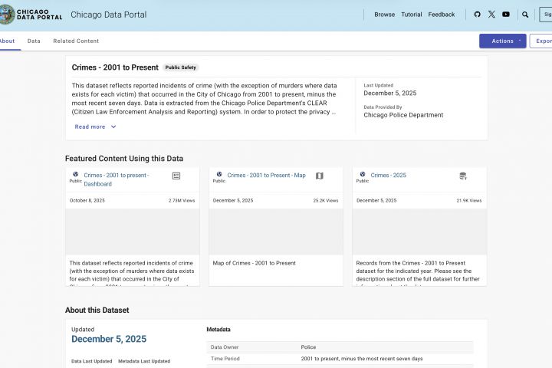This screenshot has width=552, height=368.
Task: Open the Tutorial link in header
Action: [x=412, y=15]
